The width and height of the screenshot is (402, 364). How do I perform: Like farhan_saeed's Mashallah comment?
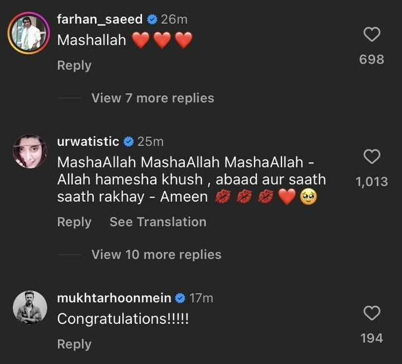point(372,35)
